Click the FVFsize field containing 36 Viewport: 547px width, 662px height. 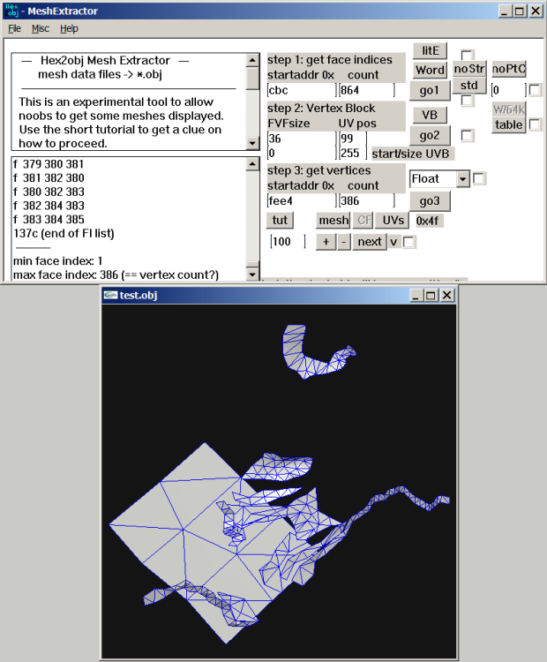pos(302,139)
